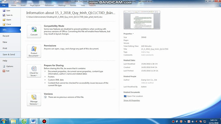Open the Manage Versions dropdown

[34, 99]
